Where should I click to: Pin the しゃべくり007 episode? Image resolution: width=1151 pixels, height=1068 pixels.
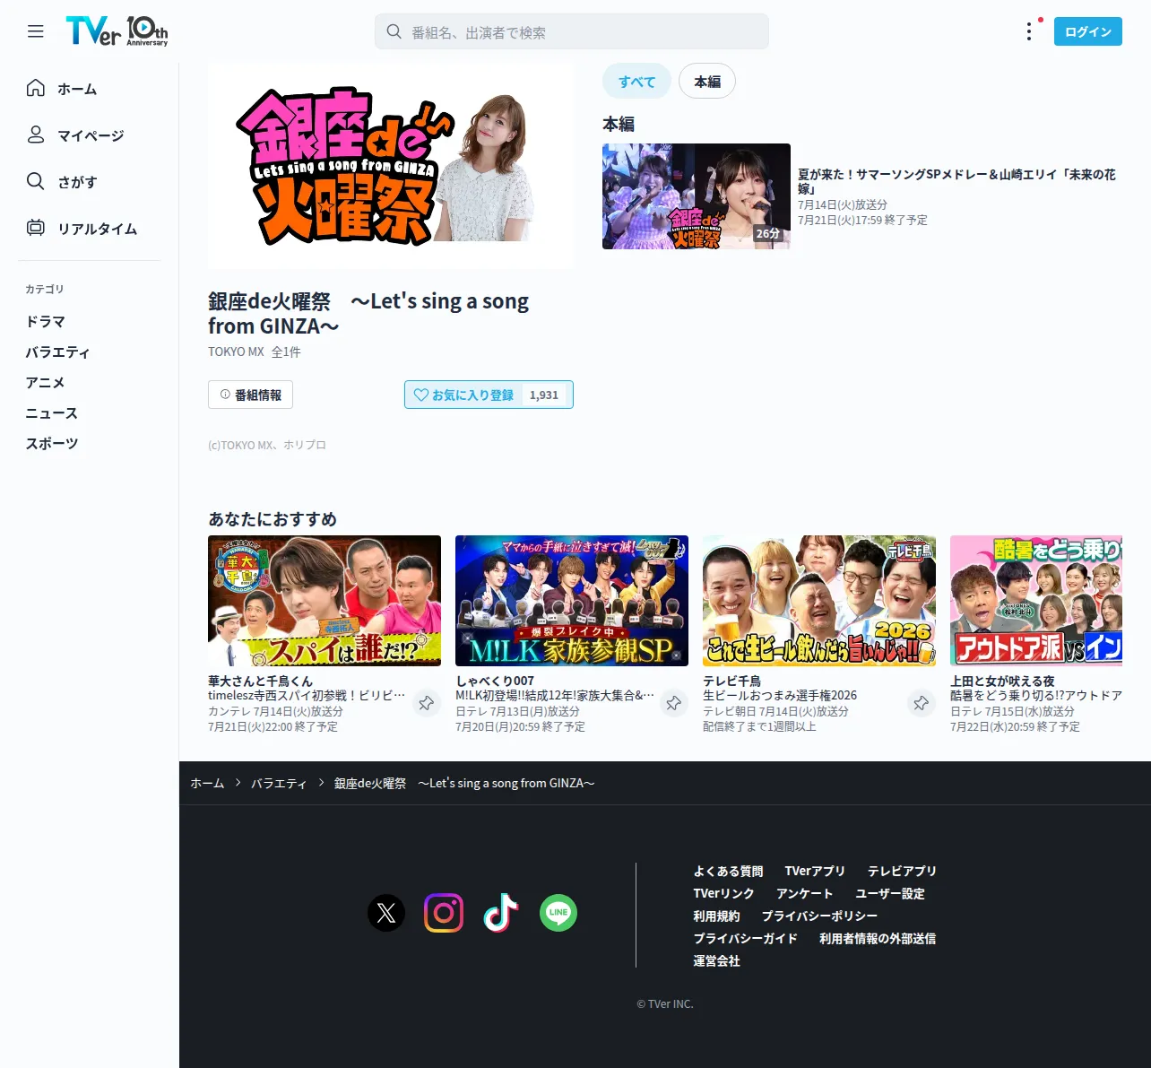(x=674, y=703)
